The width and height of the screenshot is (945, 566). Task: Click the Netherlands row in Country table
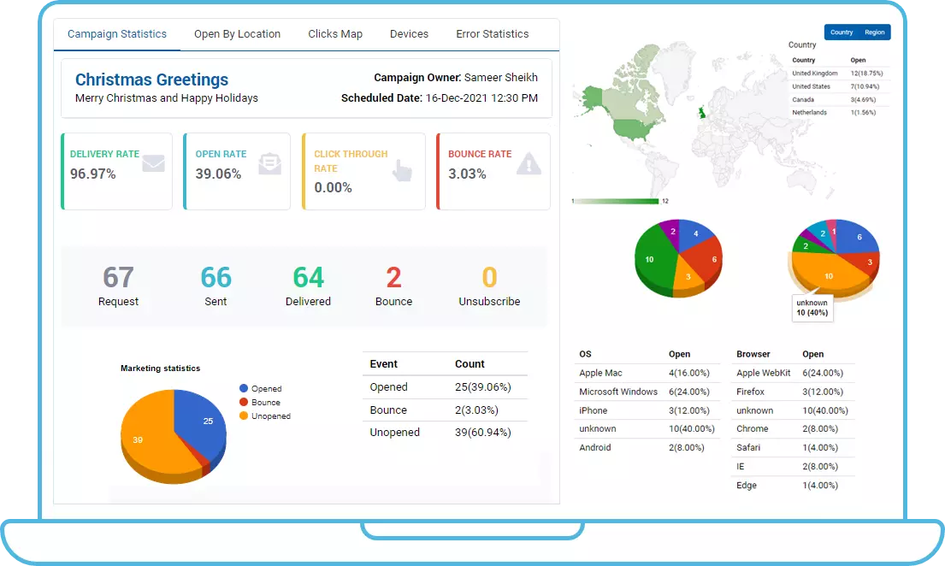tap(840, 113)
